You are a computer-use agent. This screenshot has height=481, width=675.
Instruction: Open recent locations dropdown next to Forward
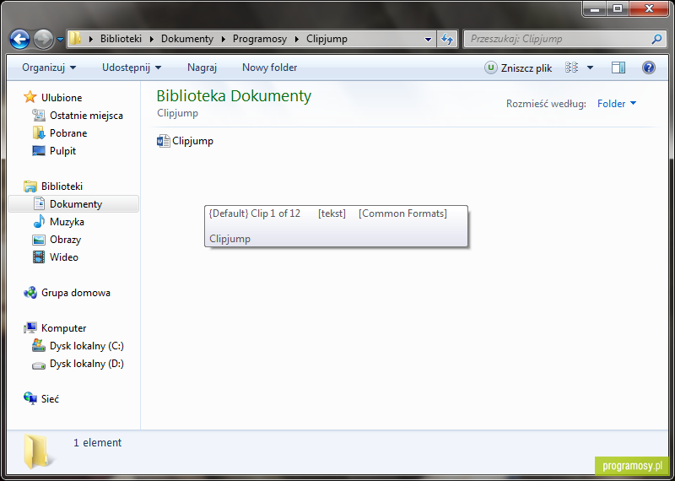60,40
